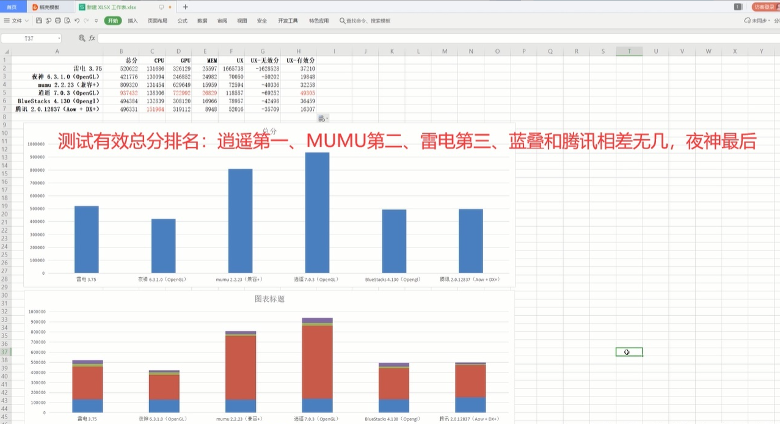
Task: Click the Redo arrow icon
Action: pyautogui.click(x=86, y=21)
